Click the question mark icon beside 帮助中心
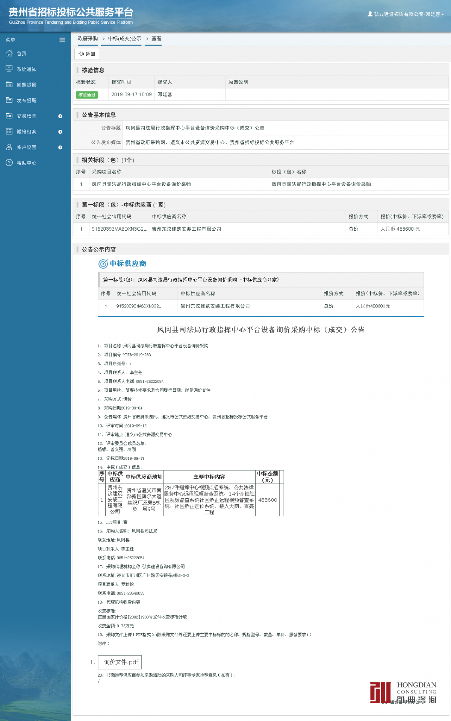 point(9,163)
